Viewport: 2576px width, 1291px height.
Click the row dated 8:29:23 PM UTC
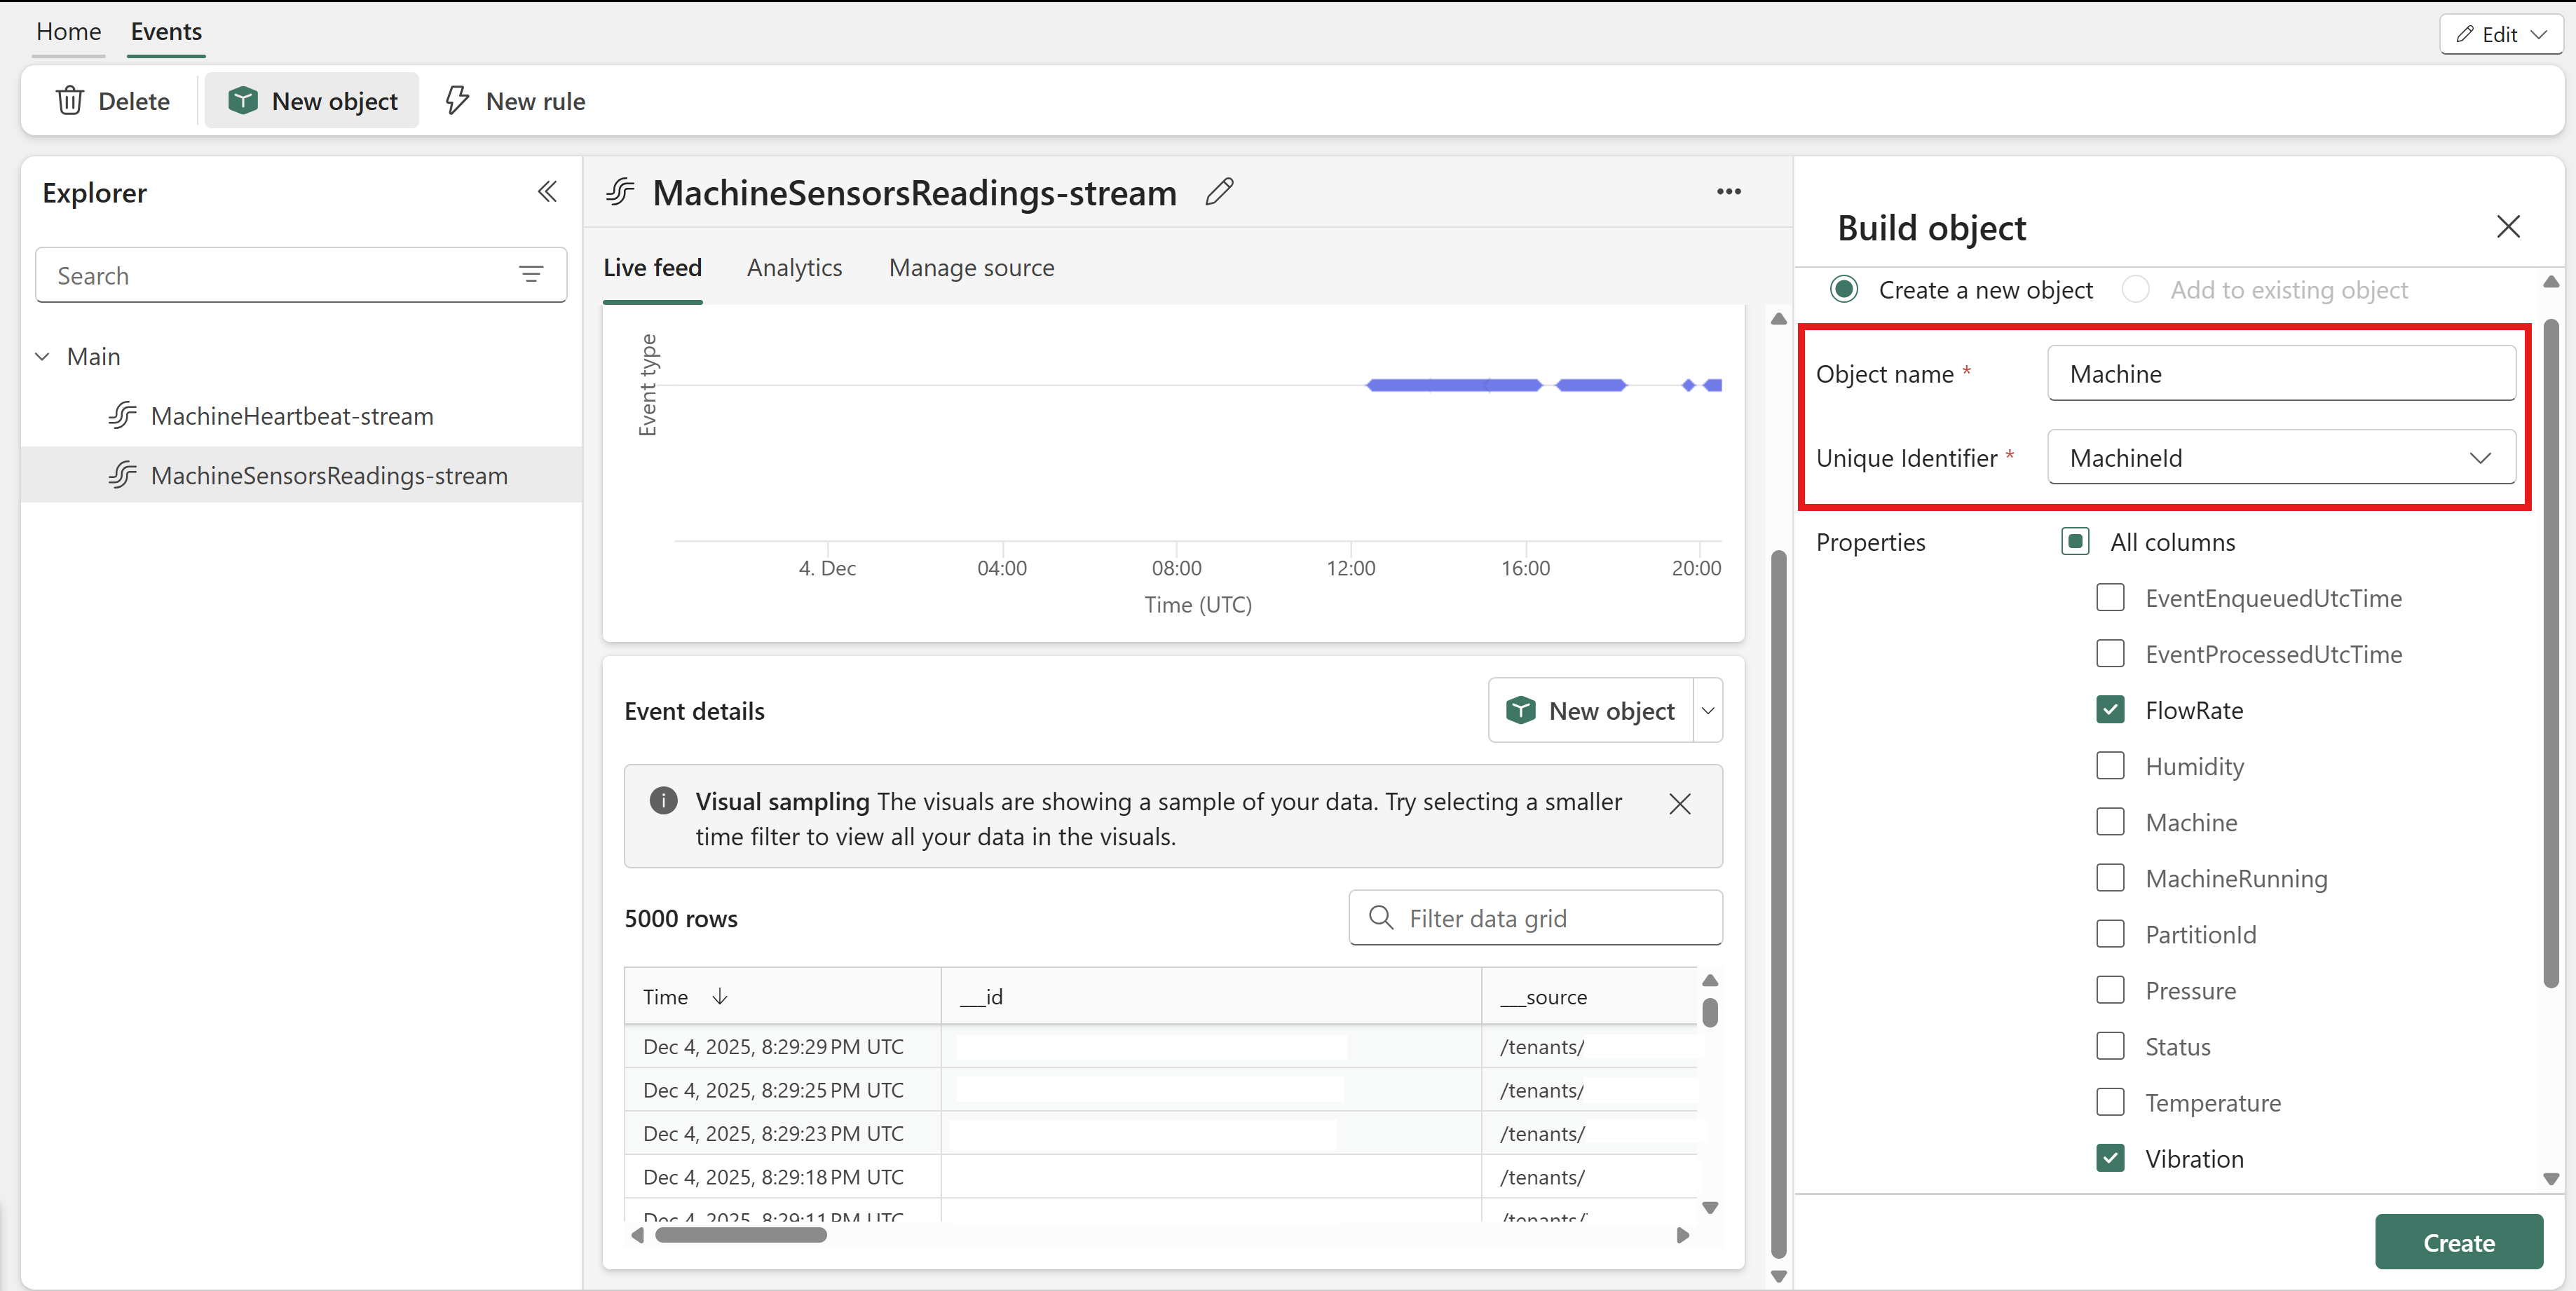pyautogui.click(x=1161, y=1133)
